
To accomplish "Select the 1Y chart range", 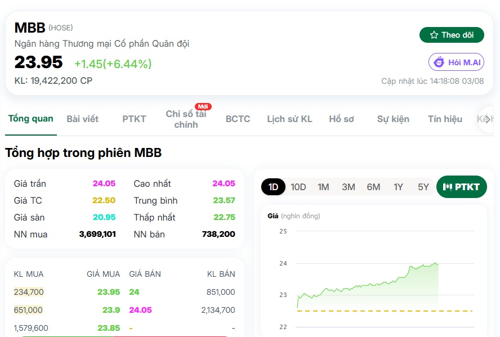I will 398,187.
